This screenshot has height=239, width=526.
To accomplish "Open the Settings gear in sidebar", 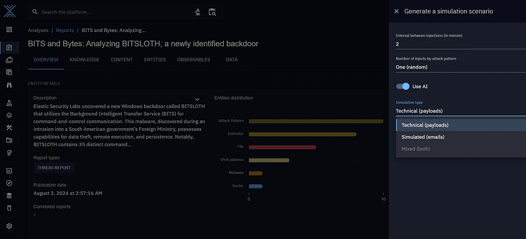I will click(x=9, y=226).
